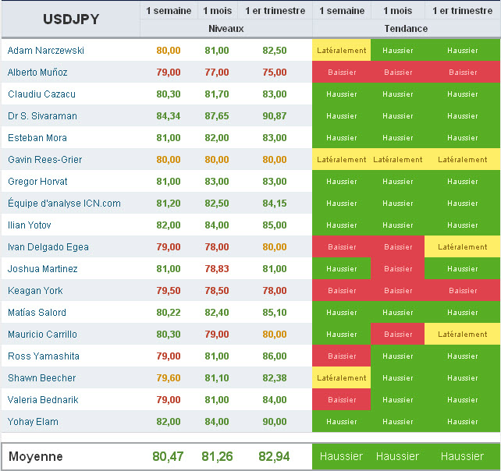Open Ivan Delgado Egea link
501x471 pixels.
[x=48, y=247]
